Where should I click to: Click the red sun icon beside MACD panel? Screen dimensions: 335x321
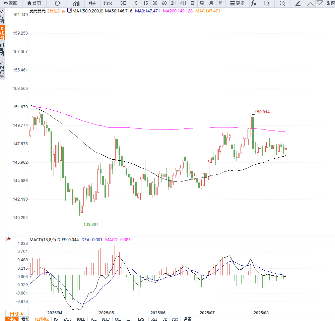pos(8,239)
